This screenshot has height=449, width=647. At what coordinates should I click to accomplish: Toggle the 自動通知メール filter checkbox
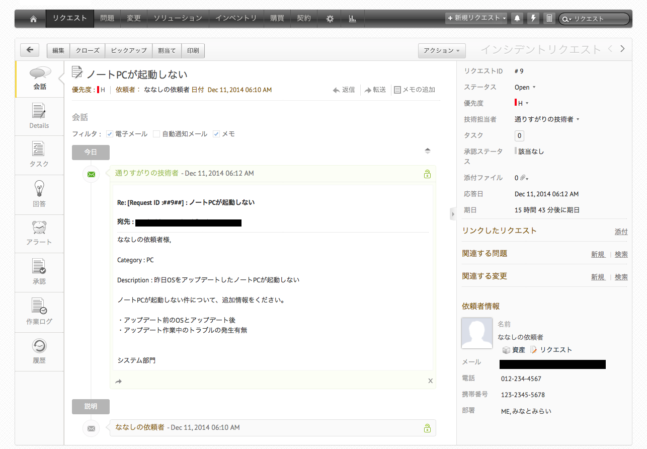pyautogui.click(x=156, y=134)
